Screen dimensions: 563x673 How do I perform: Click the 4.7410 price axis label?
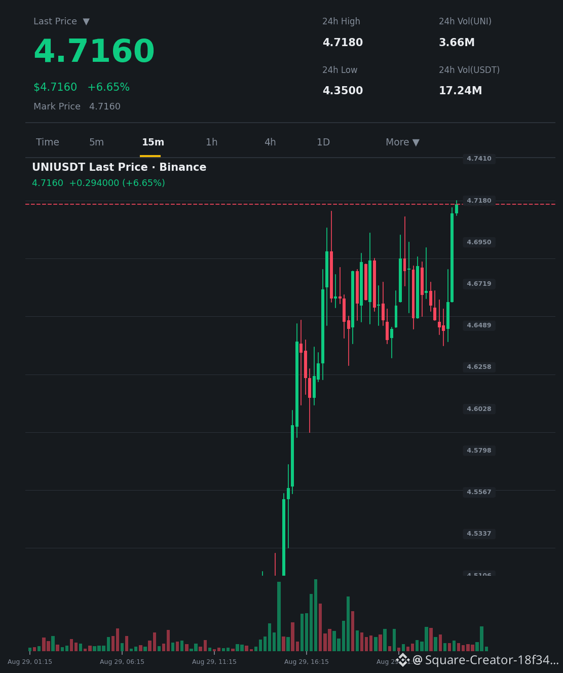coord(479,159)
